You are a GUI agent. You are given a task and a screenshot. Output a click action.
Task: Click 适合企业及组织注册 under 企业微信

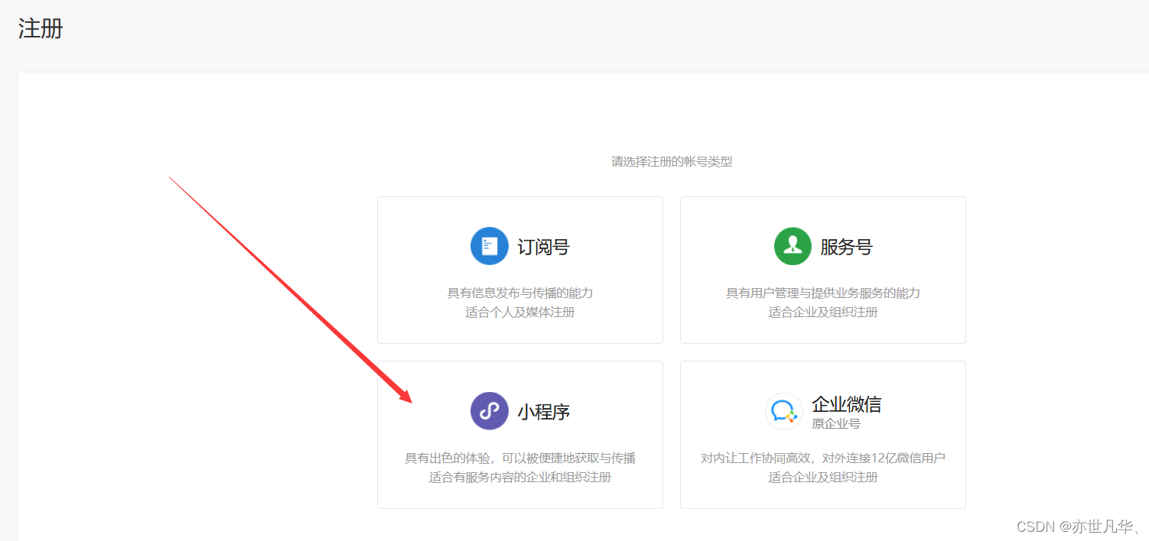(823, 477)
